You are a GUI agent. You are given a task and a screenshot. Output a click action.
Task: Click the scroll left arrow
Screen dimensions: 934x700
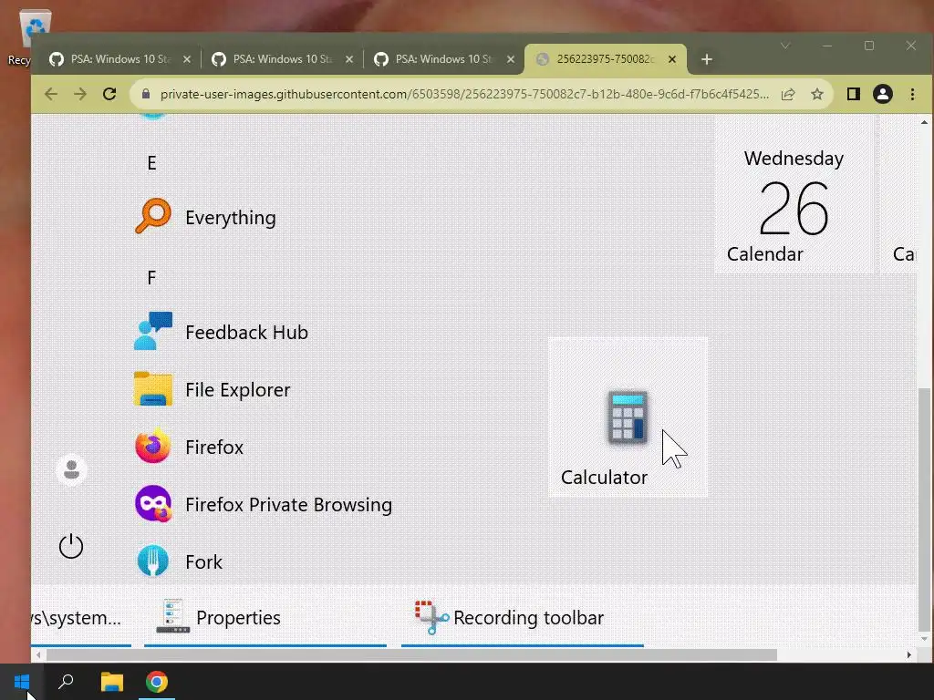point(38,654)
